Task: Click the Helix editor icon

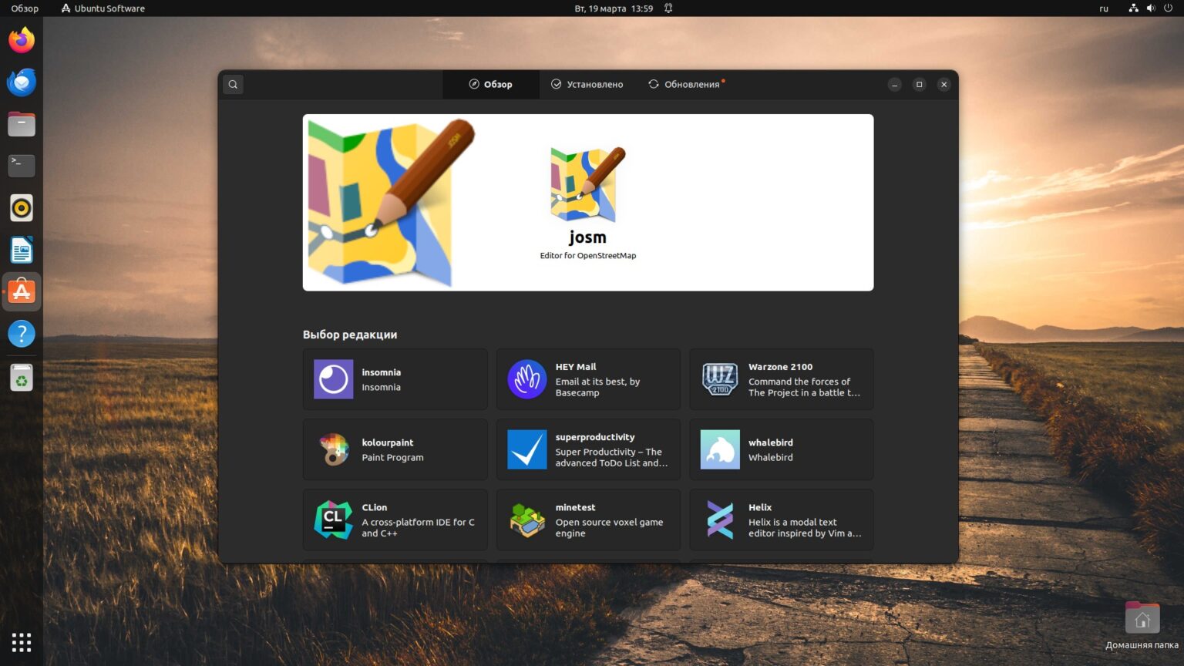Action: (719, 519)
